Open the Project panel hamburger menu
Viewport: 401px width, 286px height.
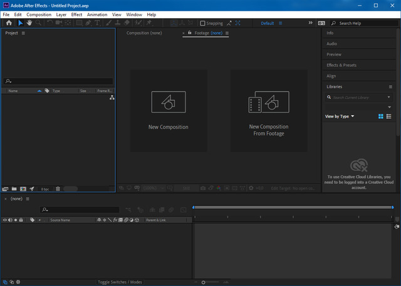click(x=23, y=33)
